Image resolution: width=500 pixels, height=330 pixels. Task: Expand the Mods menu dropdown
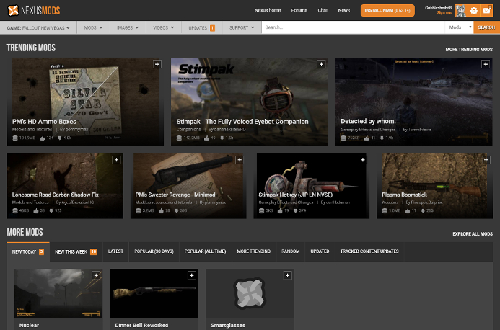click(x=93, y=27)
